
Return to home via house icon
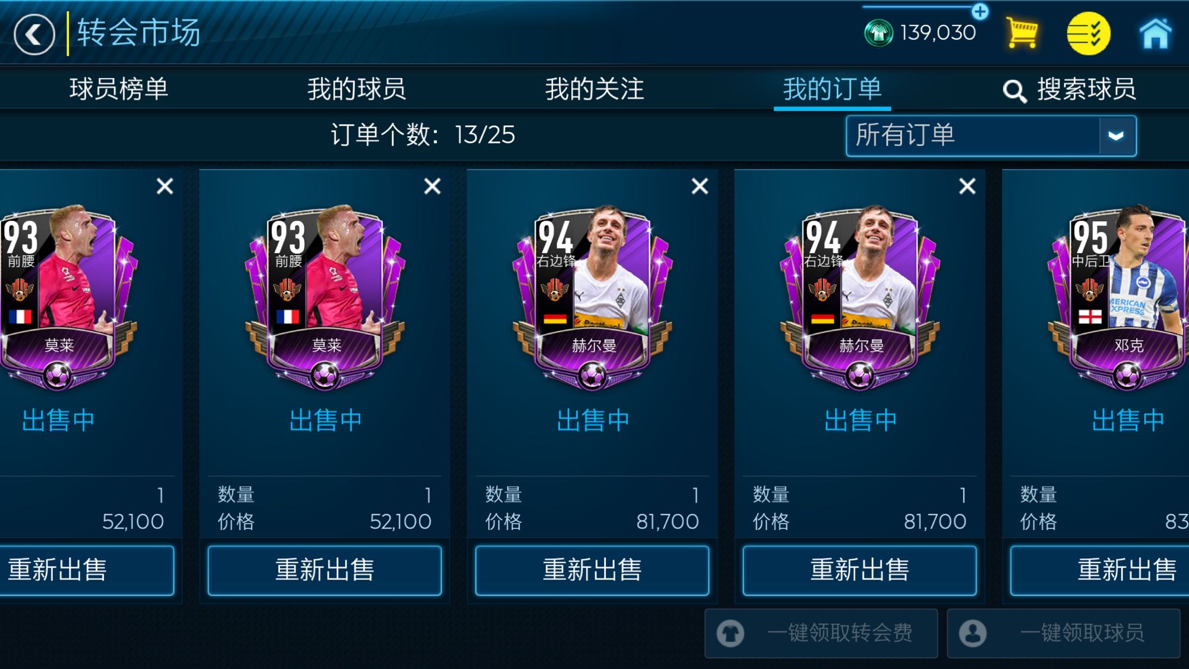1156,33
